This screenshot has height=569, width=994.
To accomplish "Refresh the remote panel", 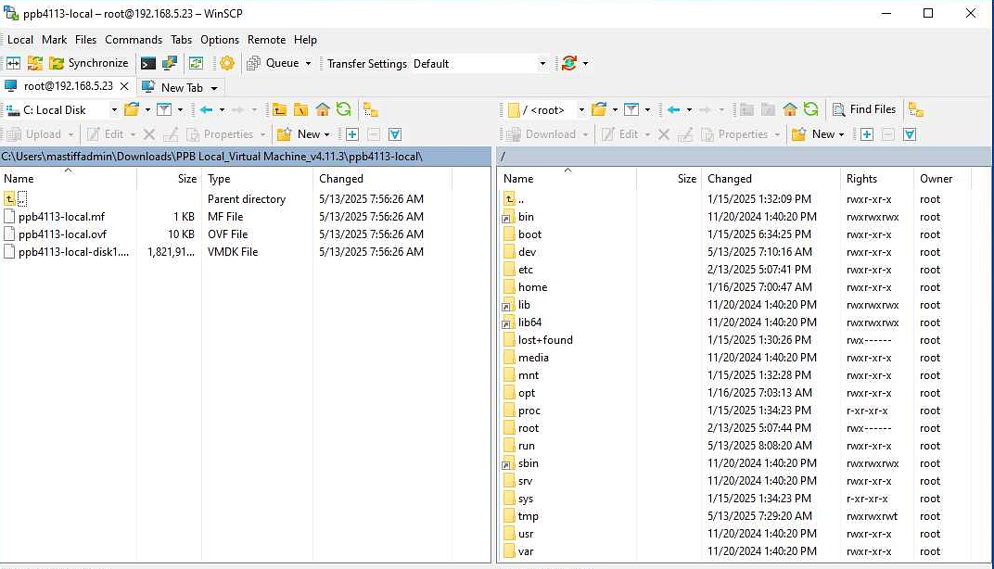I will [x=810, y=109].
